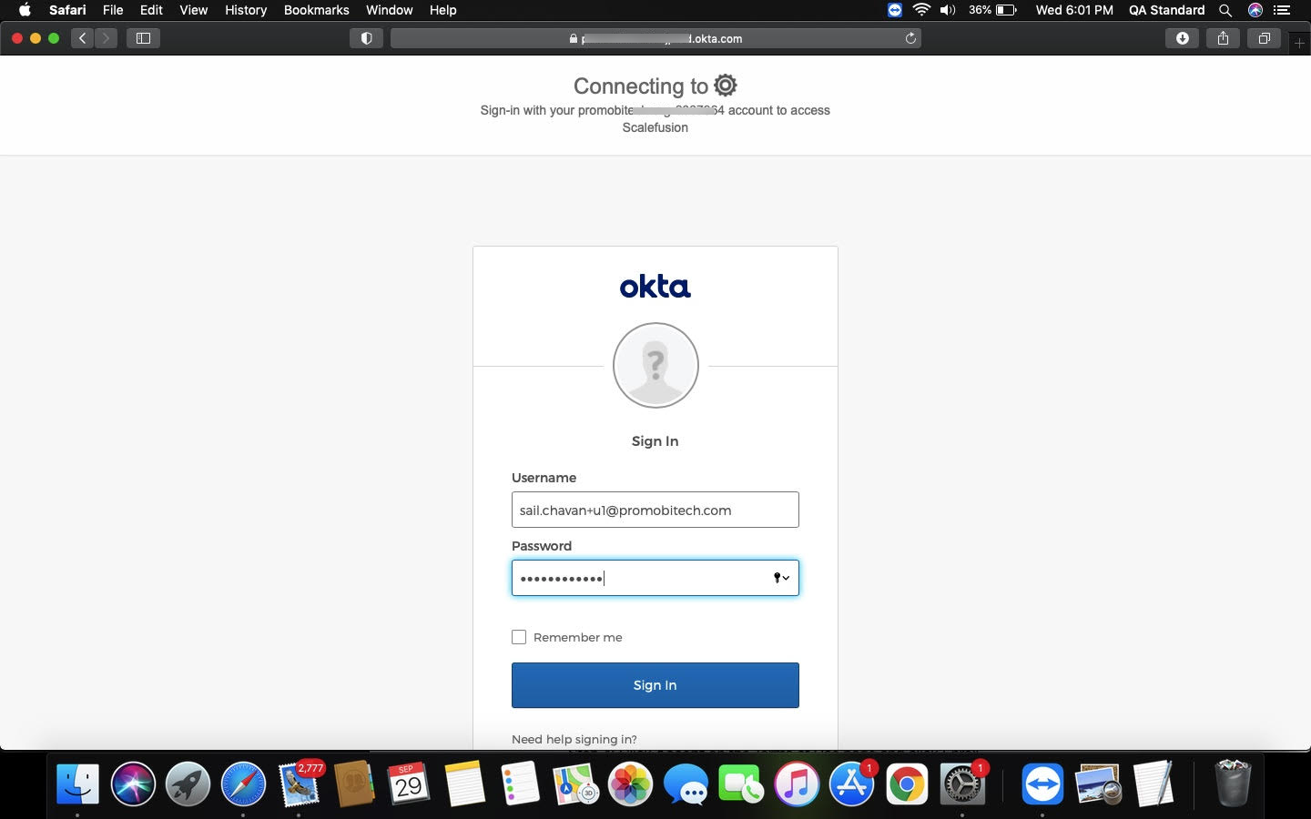Reload the page with the refresh icon

pyautogui.click(x=910, y=38)
